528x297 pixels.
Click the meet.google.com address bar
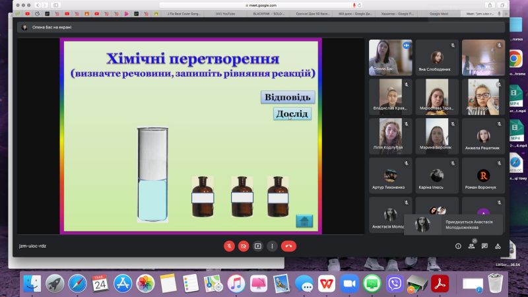point(261,5)
